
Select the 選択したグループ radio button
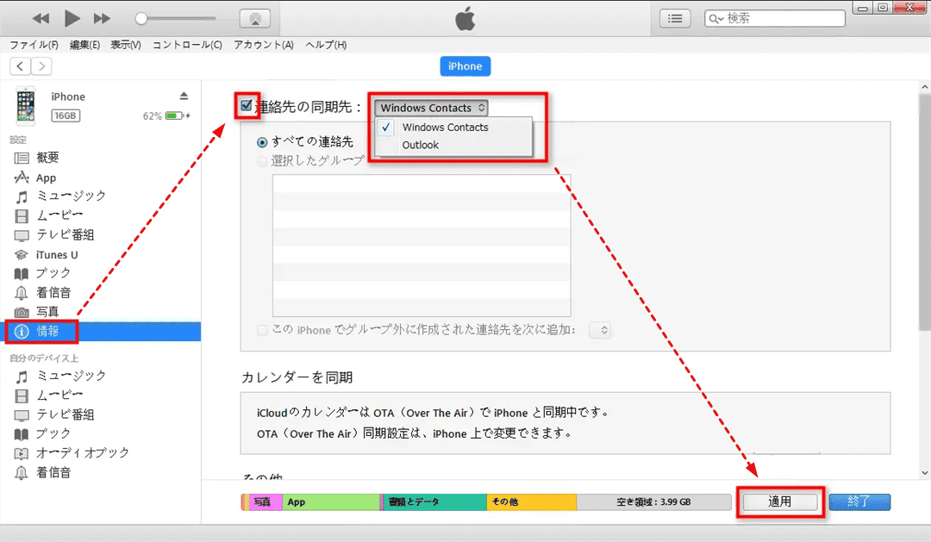click(262, 161)
